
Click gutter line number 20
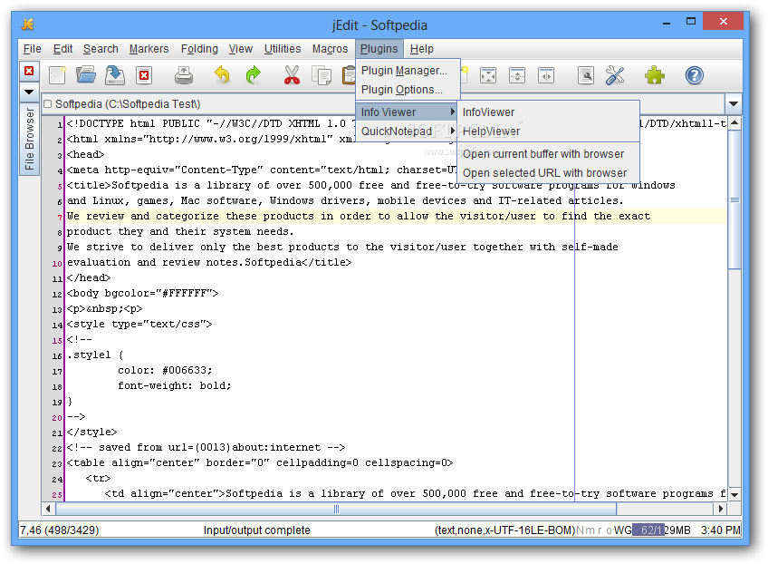pos(57,417)
